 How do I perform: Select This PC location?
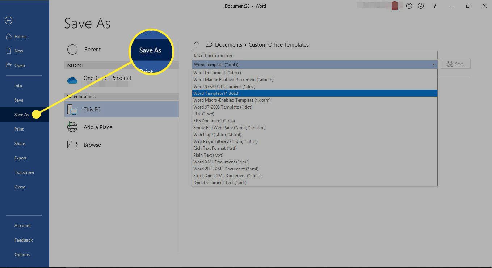pyautogui.click(x=122, y=109)
